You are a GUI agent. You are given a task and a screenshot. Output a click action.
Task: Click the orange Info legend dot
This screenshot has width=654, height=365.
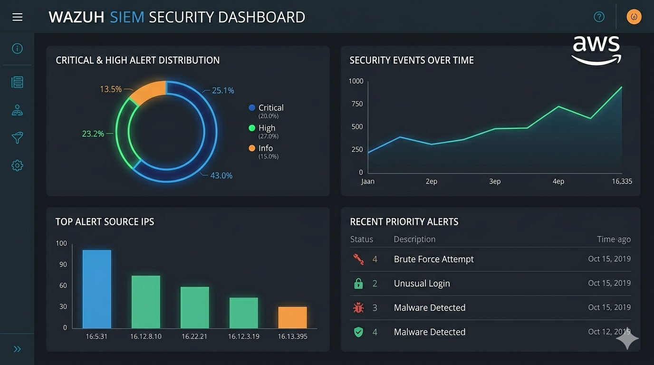coord(252,148)
